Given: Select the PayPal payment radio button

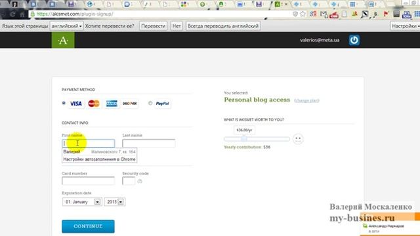Looking at the screenshot, I should (x=150, y=103).
